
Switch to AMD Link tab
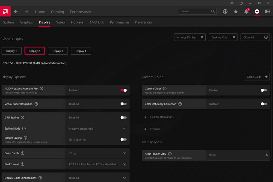tap(97, 22)
